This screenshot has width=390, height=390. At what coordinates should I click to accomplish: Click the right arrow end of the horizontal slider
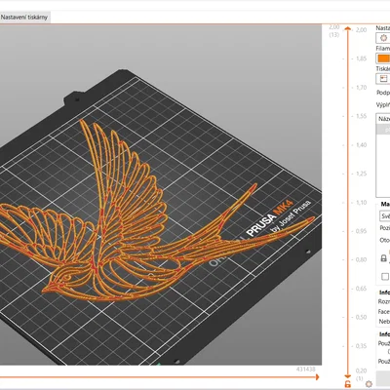click(317, 377)
